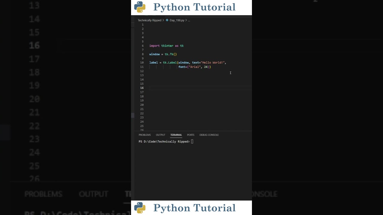The height and width of the screenshot is (215, 383).
Task: Click line number 10 in the gutter
Action: [142, 63]
